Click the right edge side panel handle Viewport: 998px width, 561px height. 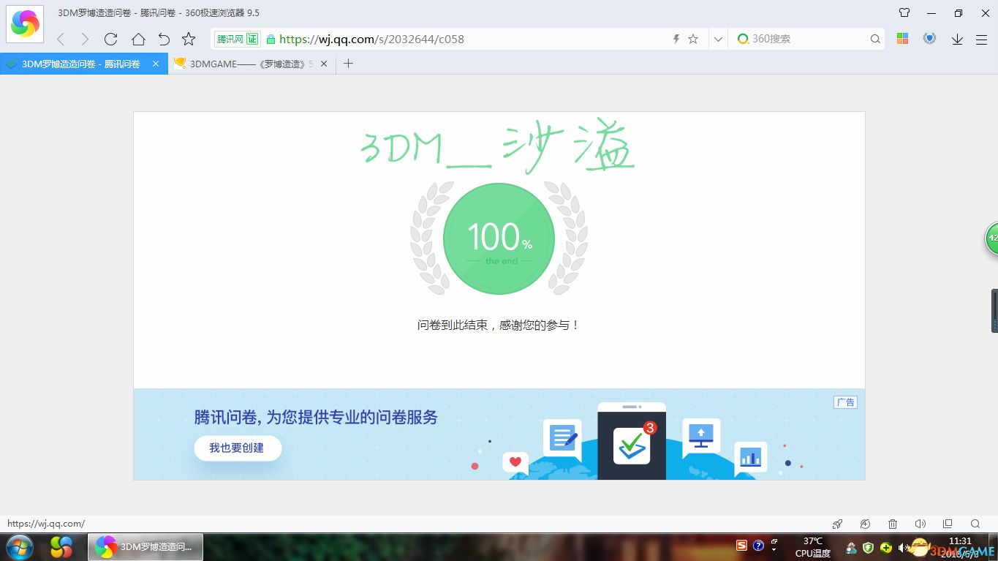pyautogui.click(x=994, y=310)
